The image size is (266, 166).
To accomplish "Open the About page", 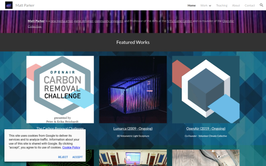I will (236, 5).
